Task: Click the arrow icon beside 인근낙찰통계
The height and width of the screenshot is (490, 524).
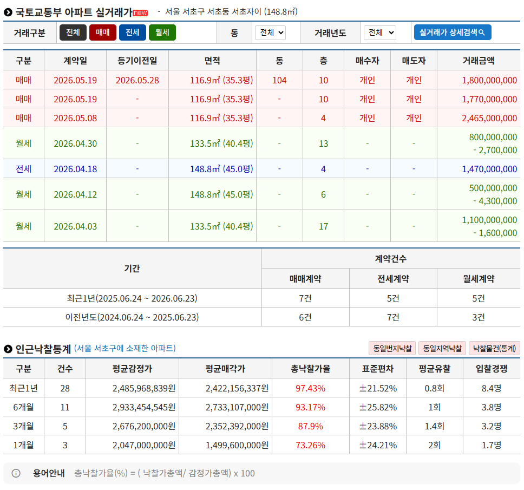Action: point(8,349)
